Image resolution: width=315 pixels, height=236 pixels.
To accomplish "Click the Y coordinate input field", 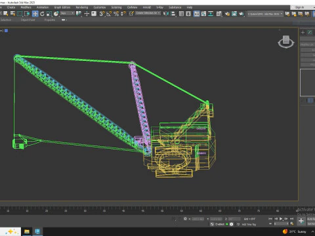I will pos(216,219).
